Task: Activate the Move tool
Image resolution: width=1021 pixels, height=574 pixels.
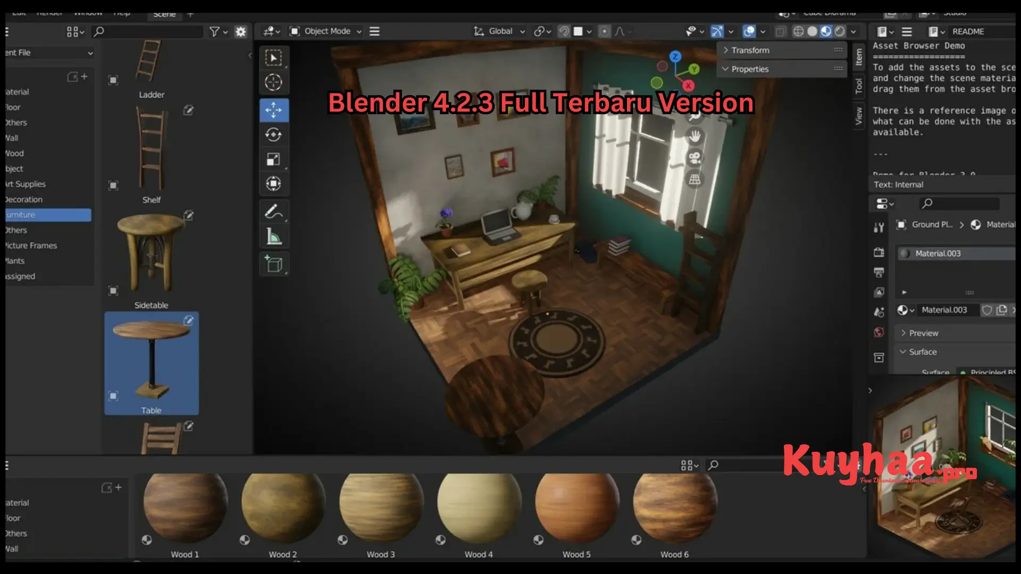Action: pos(274,110)
